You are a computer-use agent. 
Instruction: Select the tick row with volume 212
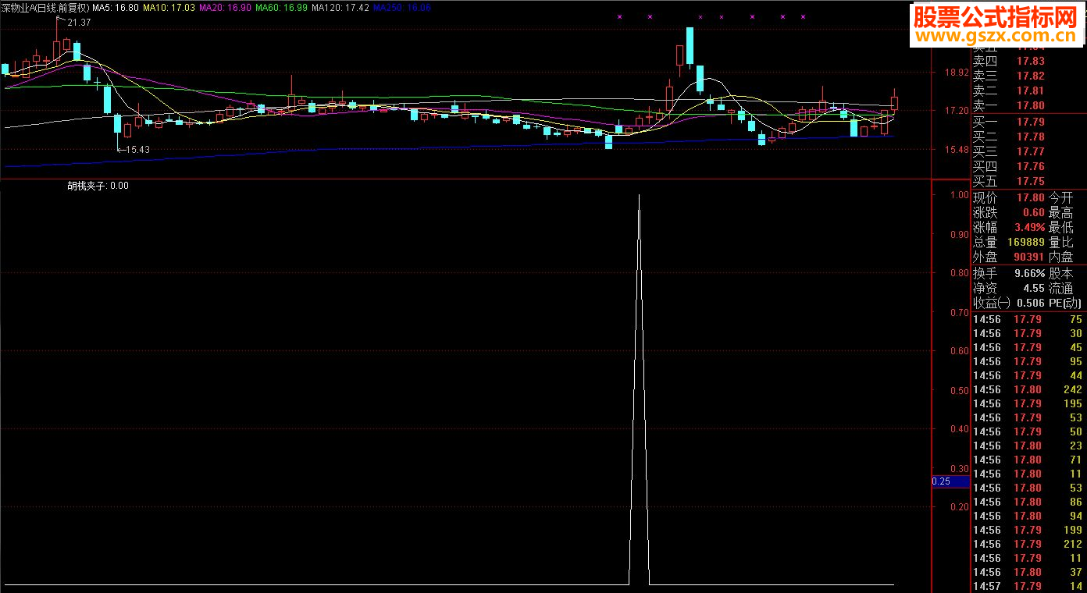1028,545
